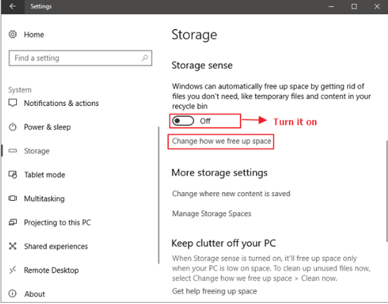Viewport: 388px width, 304px height.
Task: Click the Power & sleep icon
Action: pos(13,127)
